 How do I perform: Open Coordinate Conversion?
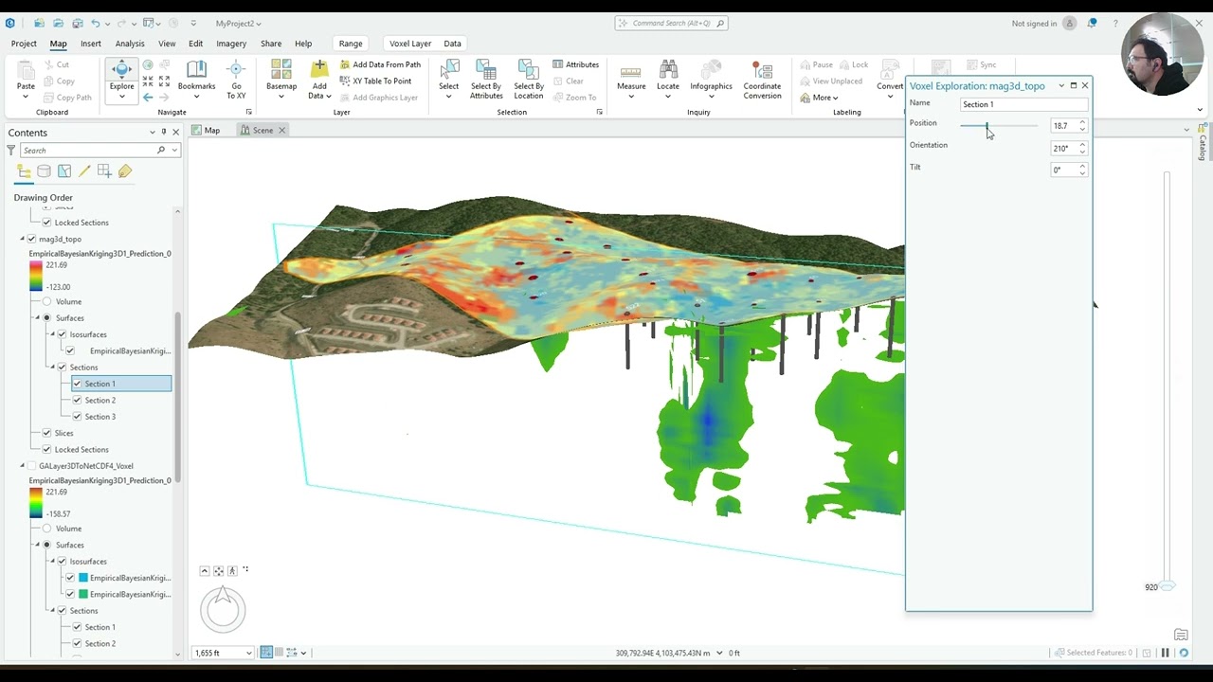click(x=762, y=79)
